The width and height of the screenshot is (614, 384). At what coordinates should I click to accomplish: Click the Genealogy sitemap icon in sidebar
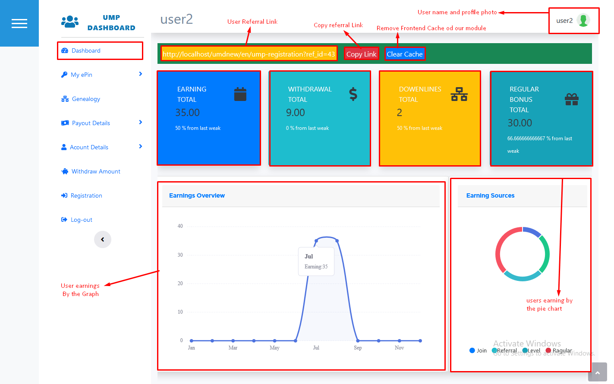click(65, 99)
